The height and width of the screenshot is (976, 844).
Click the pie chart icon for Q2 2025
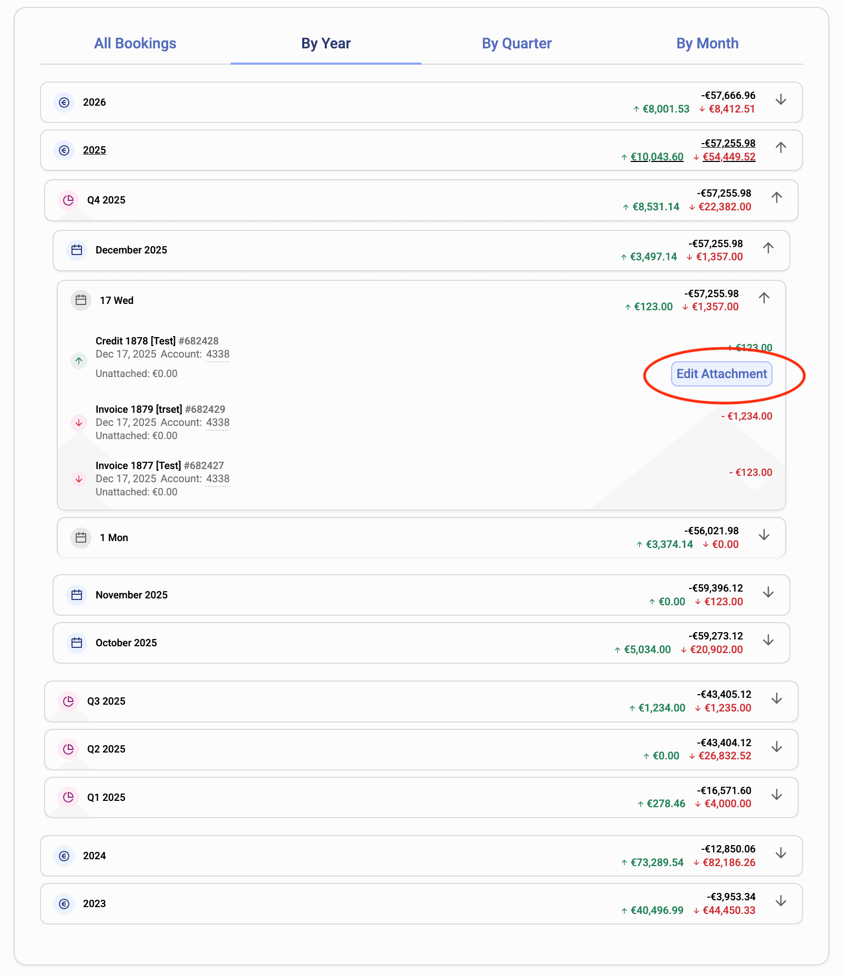(68, 749)
